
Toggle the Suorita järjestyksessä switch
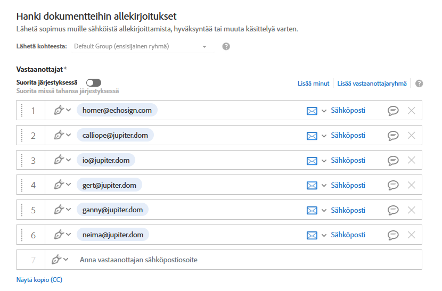[x=94, y=82]
